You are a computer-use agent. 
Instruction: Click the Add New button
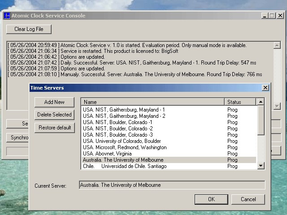[54, 102]
